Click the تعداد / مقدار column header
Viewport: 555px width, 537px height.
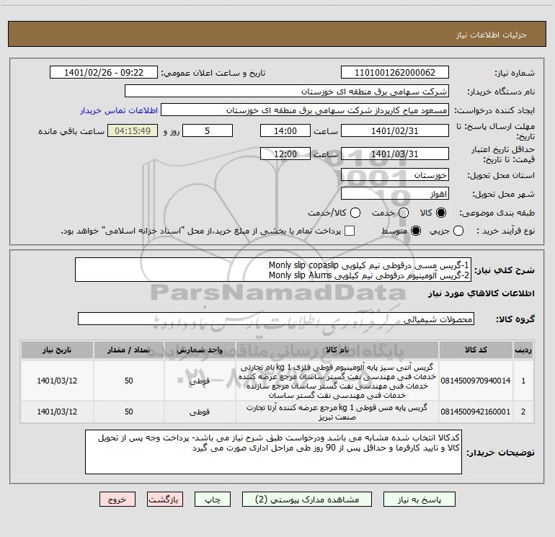[129, 350]
